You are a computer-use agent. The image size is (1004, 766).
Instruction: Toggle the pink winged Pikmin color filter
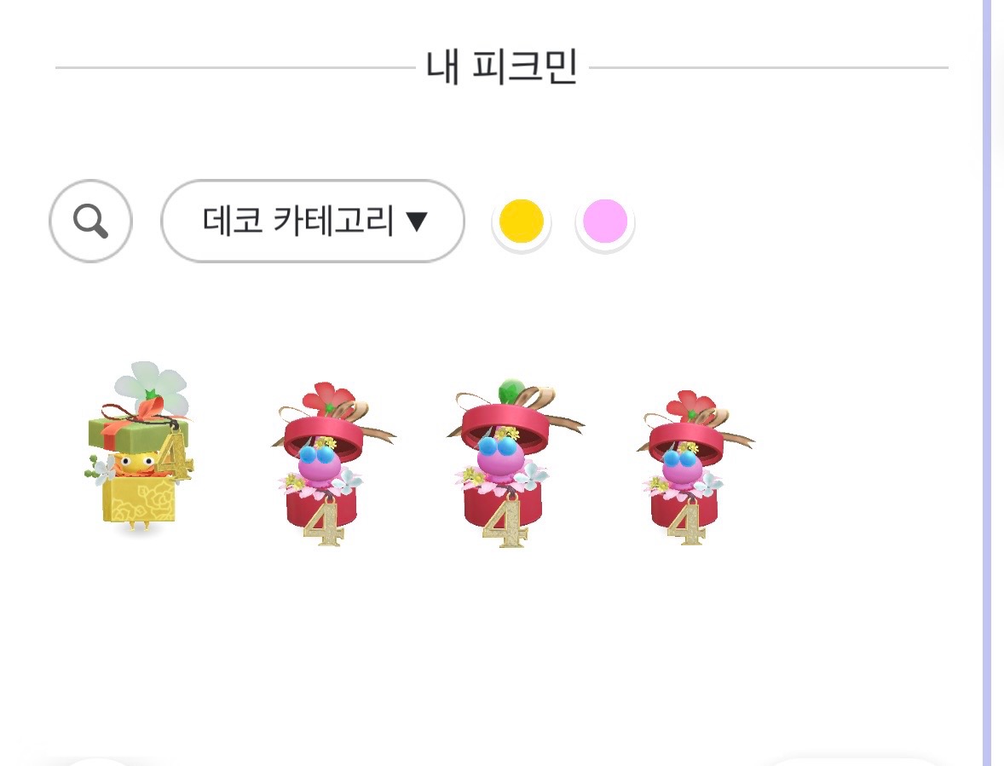click(x=604, y=222)
